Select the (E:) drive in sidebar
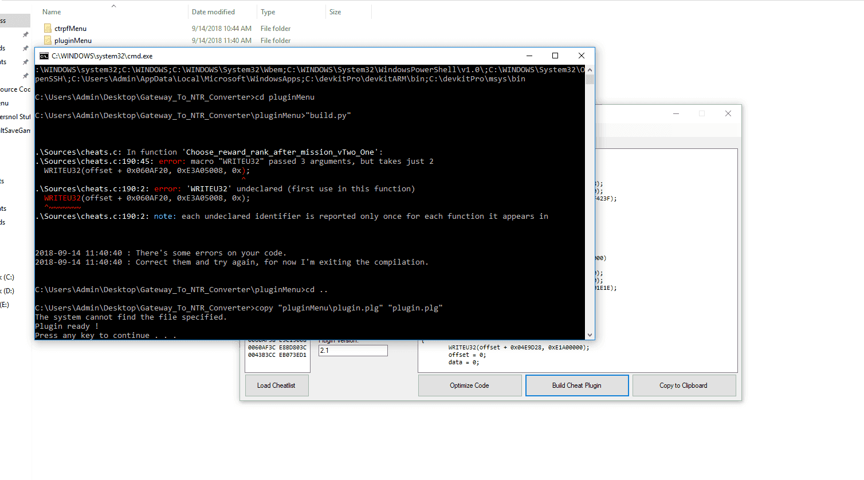 pos(5,305)
